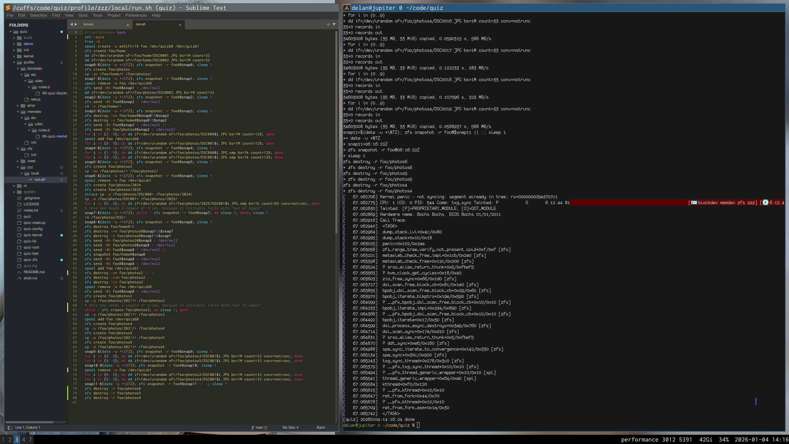The width and height of the screenshot is (789, 444).
Task: Expand the ztest folder
Action: click(x=18, y=161)
